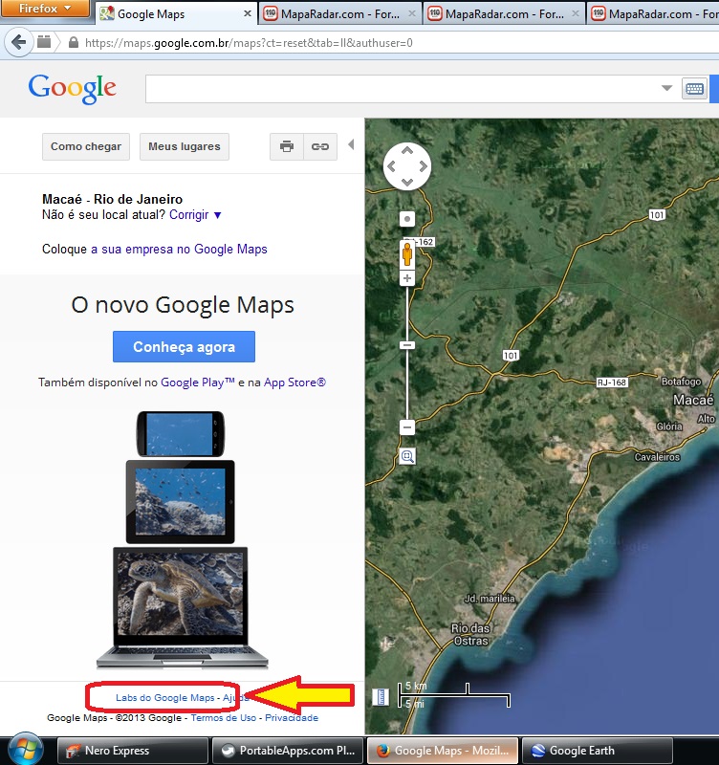Click the Meus lugares button
Image resolution: width=719 pixels, height=765 pixels.
tap(185, 146)
